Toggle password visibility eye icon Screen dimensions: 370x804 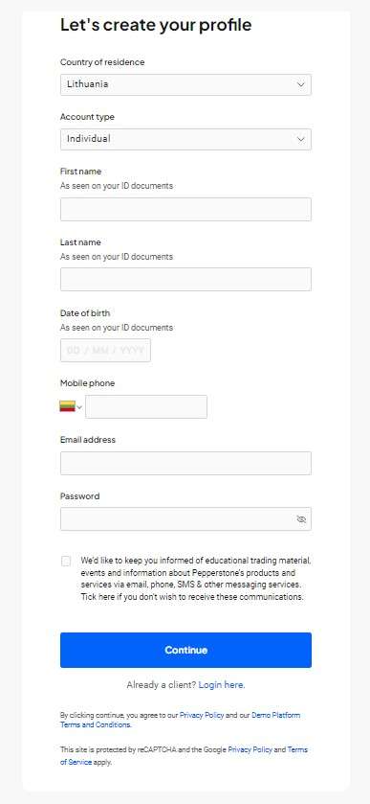301,518
